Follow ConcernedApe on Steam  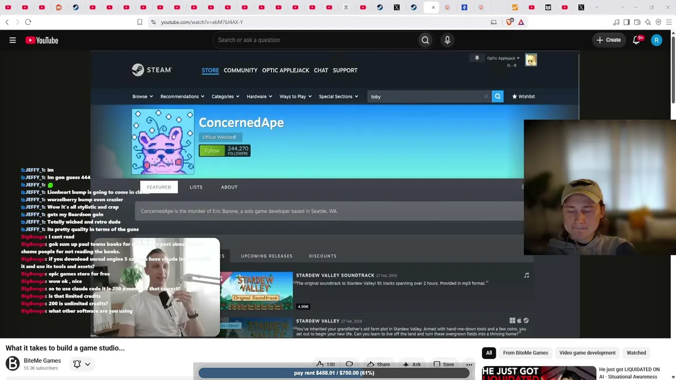coord(212,151)
